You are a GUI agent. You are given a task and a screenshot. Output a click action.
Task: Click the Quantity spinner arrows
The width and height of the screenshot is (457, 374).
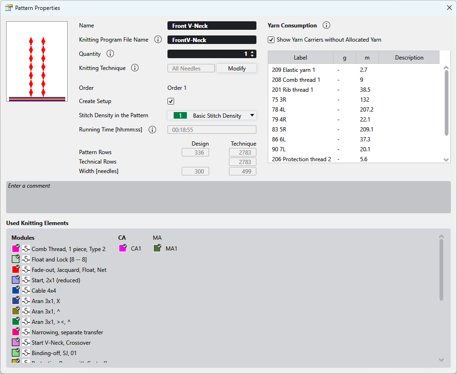tap(252, 54)
